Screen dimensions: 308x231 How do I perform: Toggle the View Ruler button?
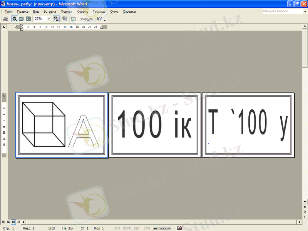56,18
